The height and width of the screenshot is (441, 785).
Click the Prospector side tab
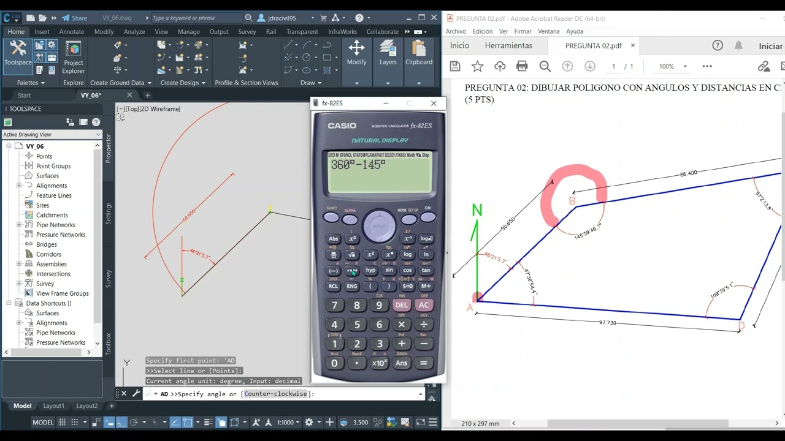click(109, 148)
